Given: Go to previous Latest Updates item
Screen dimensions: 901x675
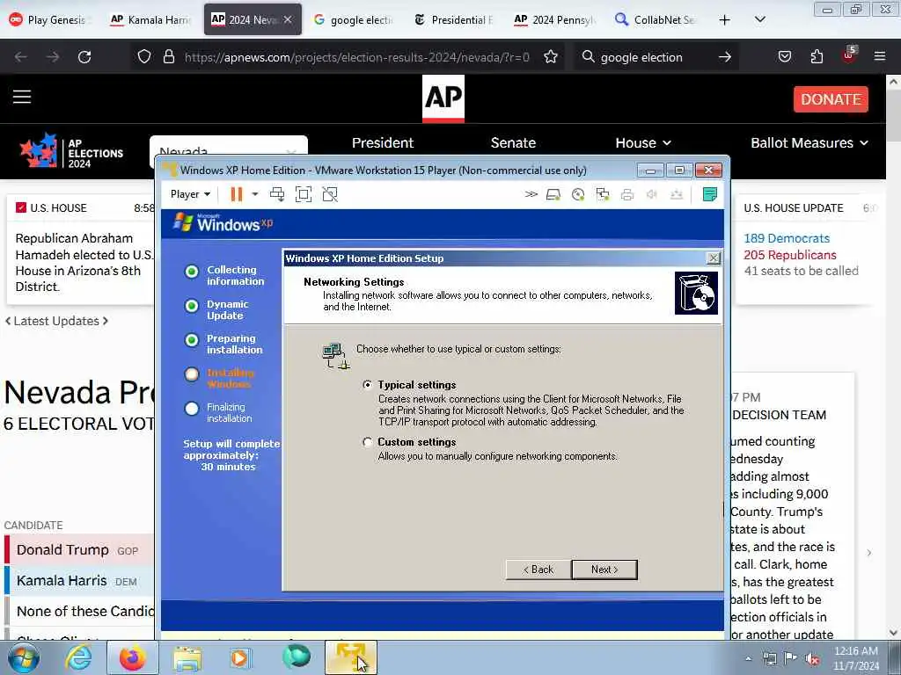Looking at the screenshot, I should 8,321.
